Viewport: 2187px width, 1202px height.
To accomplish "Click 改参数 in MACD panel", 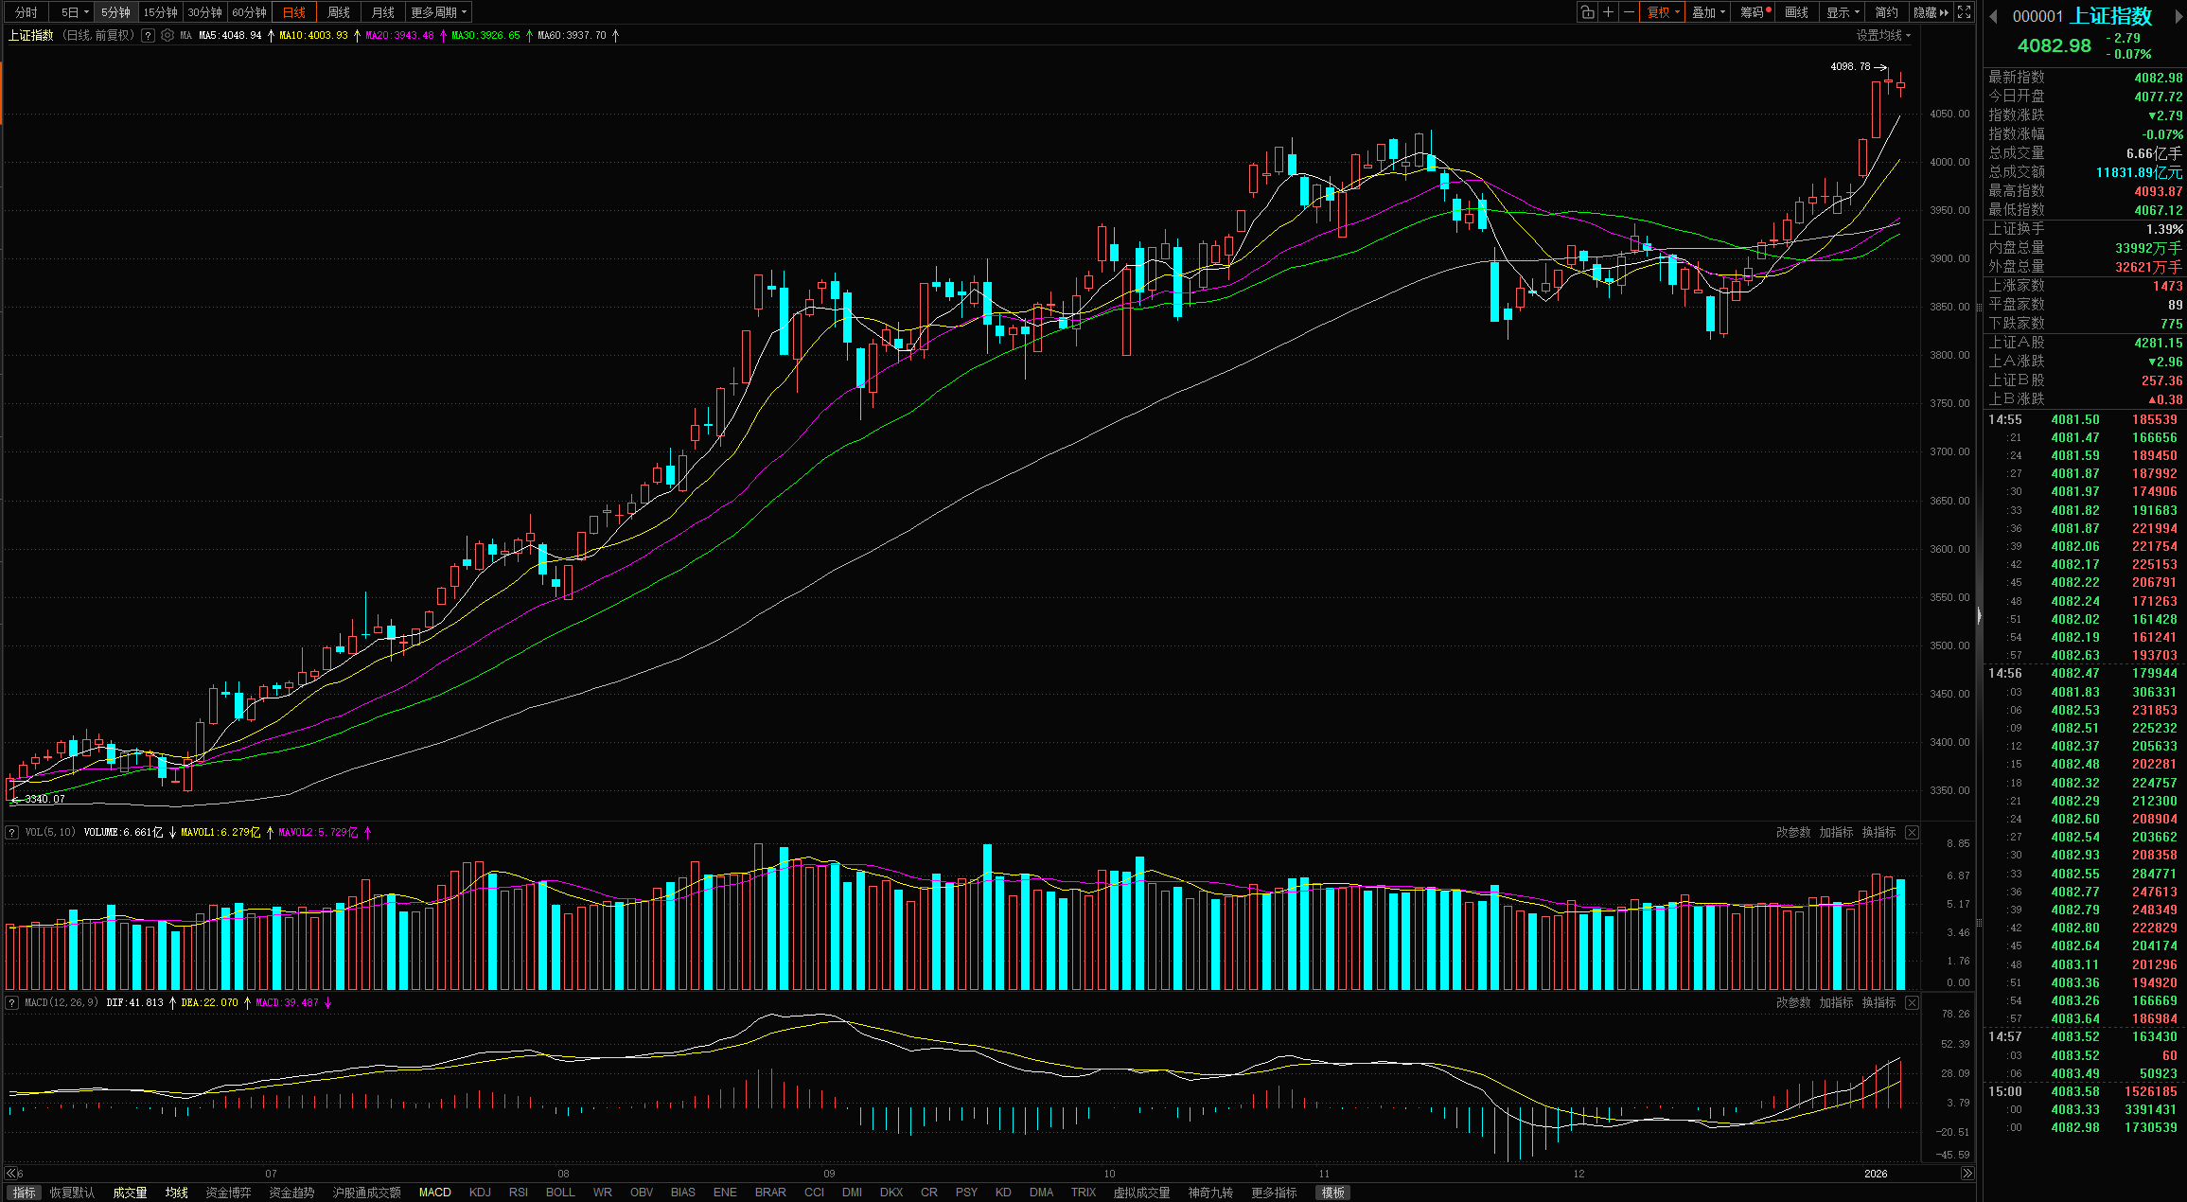I will click(1792, 1002).
